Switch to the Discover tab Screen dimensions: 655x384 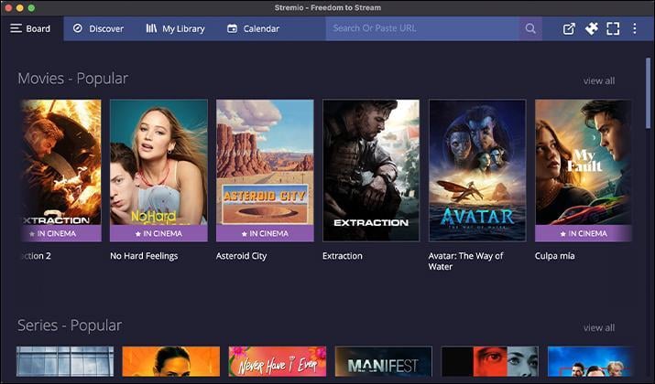pos(99,28)
